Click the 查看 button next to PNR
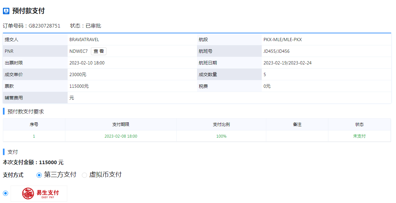Image resolution: width=396 pixels, height=203 pixels. (99, 51)
